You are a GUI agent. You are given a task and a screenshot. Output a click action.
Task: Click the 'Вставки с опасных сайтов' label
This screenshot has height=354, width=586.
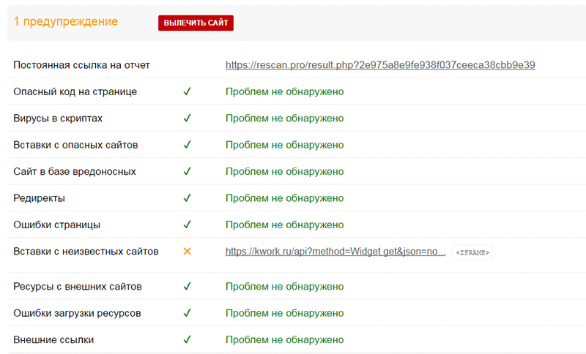point(75,145)
